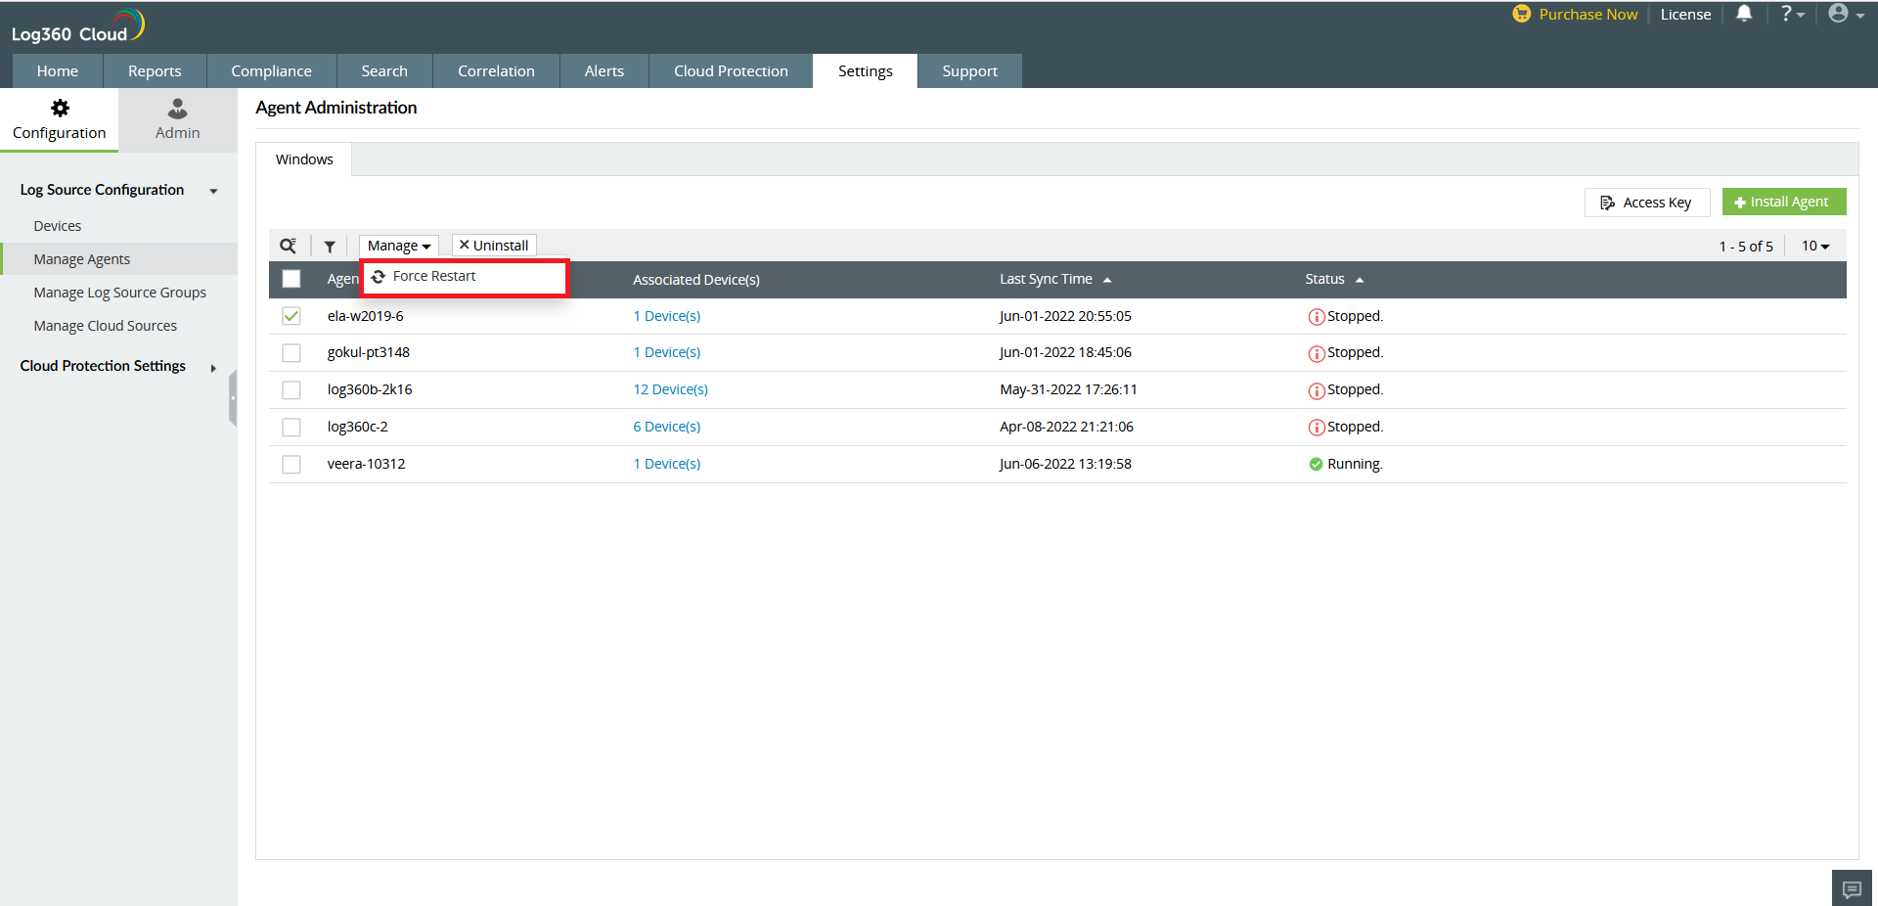1878x906 pixels.
Task: Select Force Restart from the menu
Action: click(434, 277)
